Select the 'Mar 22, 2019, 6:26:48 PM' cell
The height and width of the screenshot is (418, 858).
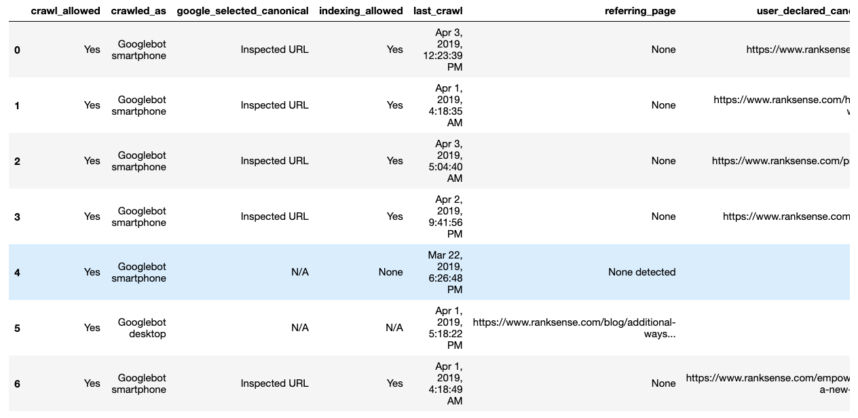coord(445,272)
